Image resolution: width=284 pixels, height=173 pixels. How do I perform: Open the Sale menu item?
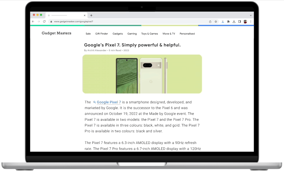88,34
